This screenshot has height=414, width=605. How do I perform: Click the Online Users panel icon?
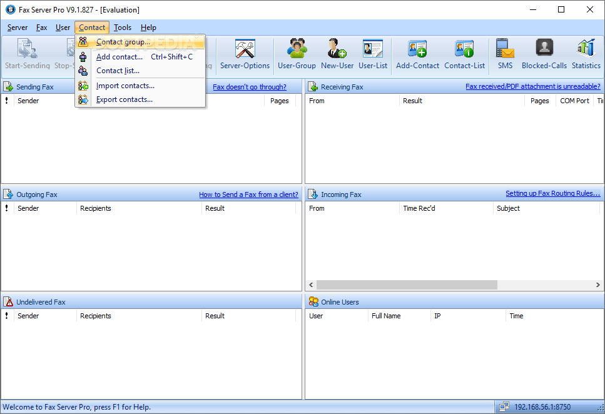point(313,301)
